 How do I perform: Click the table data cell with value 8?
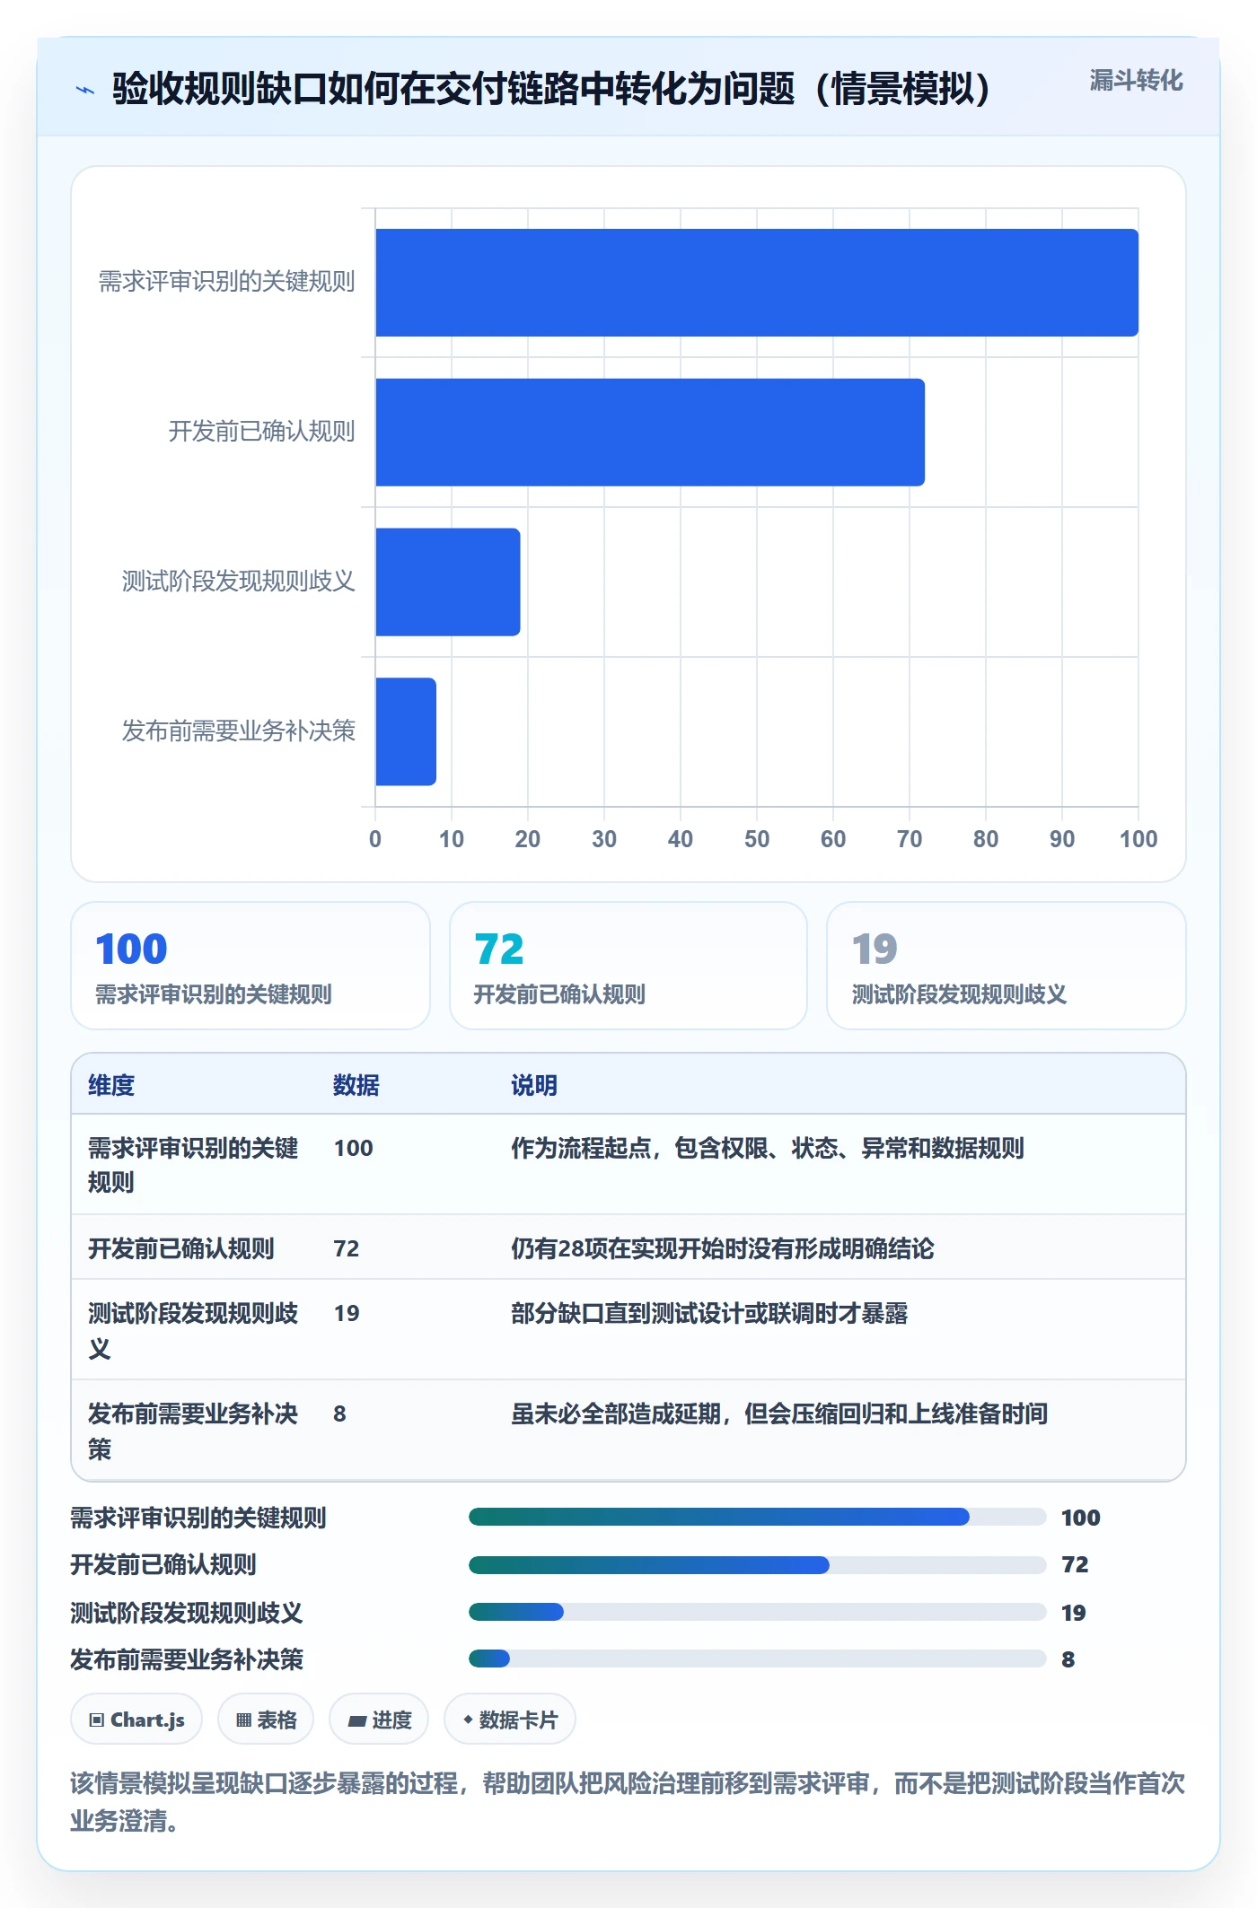339,1413
